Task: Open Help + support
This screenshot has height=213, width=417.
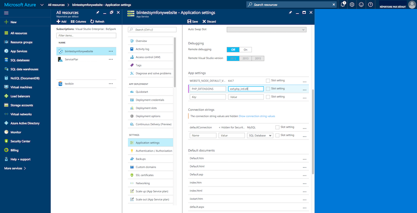Action: coord(20,159)
